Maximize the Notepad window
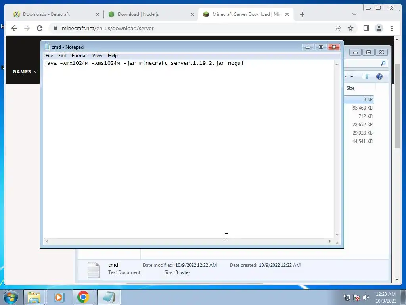The height and width of the screenshot is (305, 406). pyautogui.click(x=321, y=47)
